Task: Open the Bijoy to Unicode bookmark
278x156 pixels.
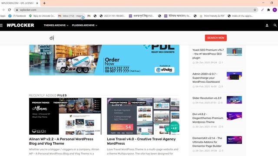Action: 42,16
